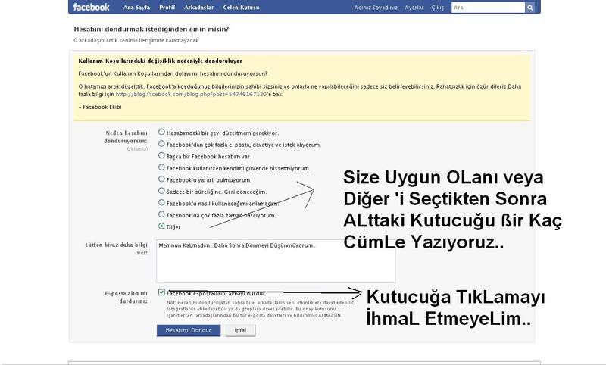Click the '– Facebook Ekibi' signature text
The height and width of the screenshot is (365, 606).
point(100,107)
